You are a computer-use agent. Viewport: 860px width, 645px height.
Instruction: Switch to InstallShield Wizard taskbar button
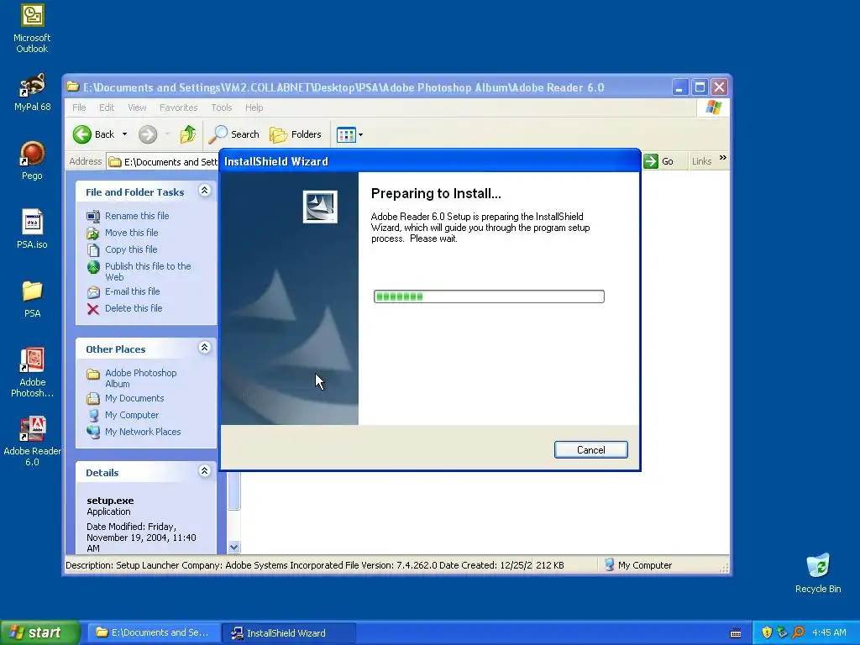click(x=289, y=633)
